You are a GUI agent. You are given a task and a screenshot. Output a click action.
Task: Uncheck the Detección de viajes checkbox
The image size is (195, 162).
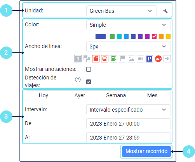coord(89,82)
